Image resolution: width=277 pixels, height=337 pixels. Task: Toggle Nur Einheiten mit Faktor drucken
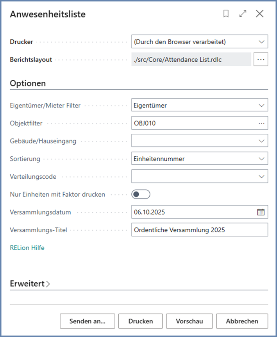point(141,194)
